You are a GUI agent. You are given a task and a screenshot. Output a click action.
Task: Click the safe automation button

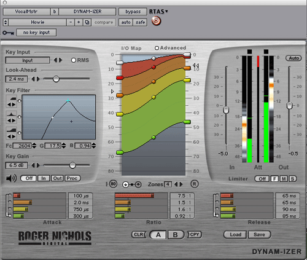coord(140,22)
